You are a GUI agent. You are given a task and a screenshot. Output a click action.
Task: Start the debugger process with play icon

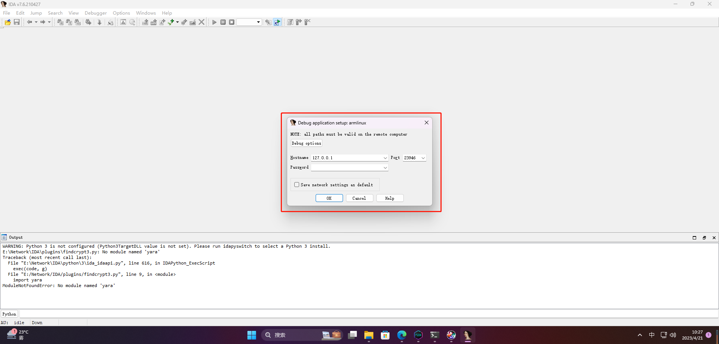pos(214,22)
